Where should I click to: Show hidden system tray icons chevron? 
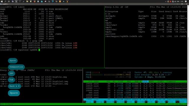pyautogui.click(x=166, y=1)
